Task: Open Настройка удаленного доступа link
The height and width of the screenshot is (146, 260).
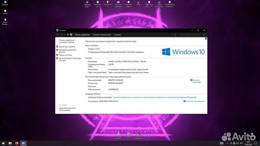Action: (68, 51)
